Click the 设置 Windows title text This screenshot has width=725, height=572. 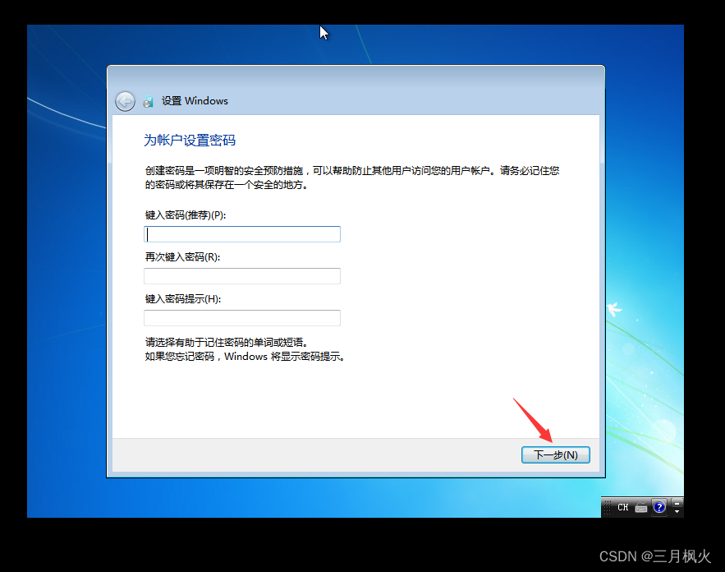pyautogui.click(x=195, y=101)
